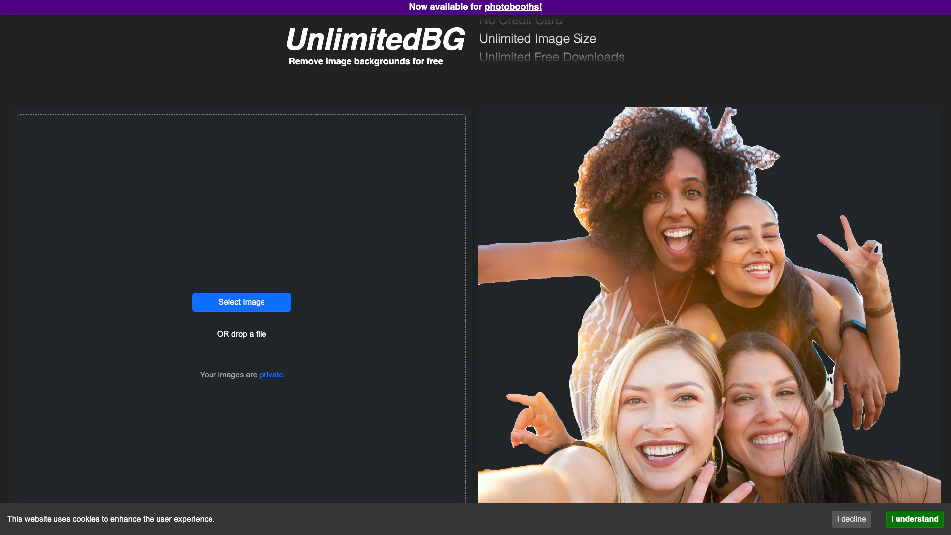The width and height of the screenshot is (951, 535).
Task: Click the empty dashed drop zone area
Action: pyautogui.click(x=241, y=198)
